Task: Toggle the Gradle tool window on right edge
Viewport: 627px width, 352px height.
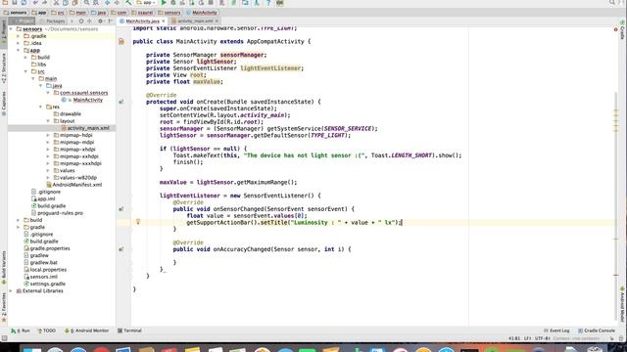Action: click(x=623, y=30)
